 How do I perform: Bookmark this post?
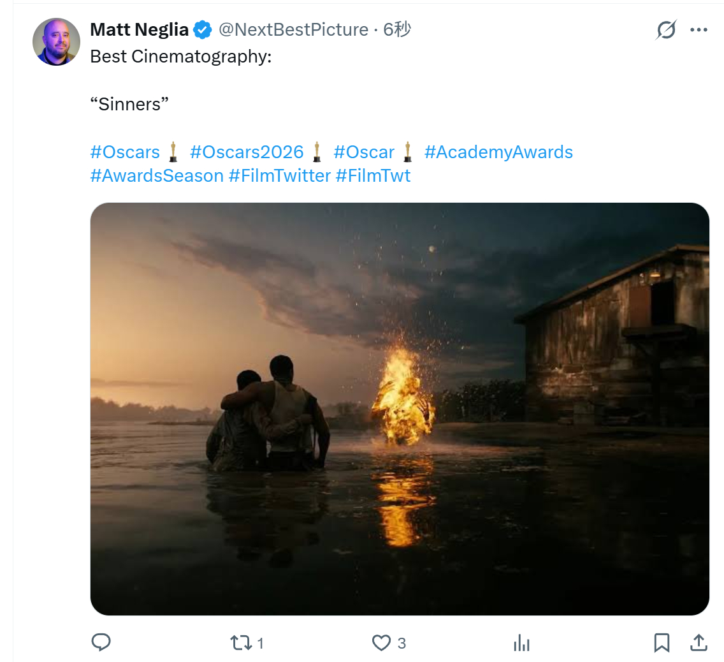(x=662, y=643)
